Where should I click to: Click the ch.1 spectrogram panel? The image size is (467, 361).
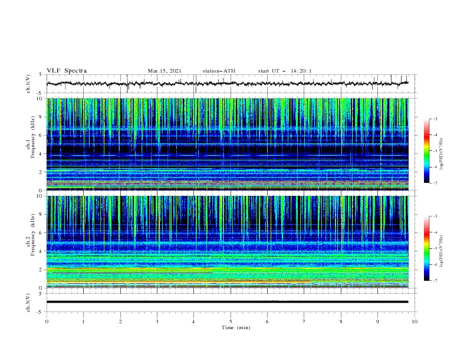tap(228, 144)
